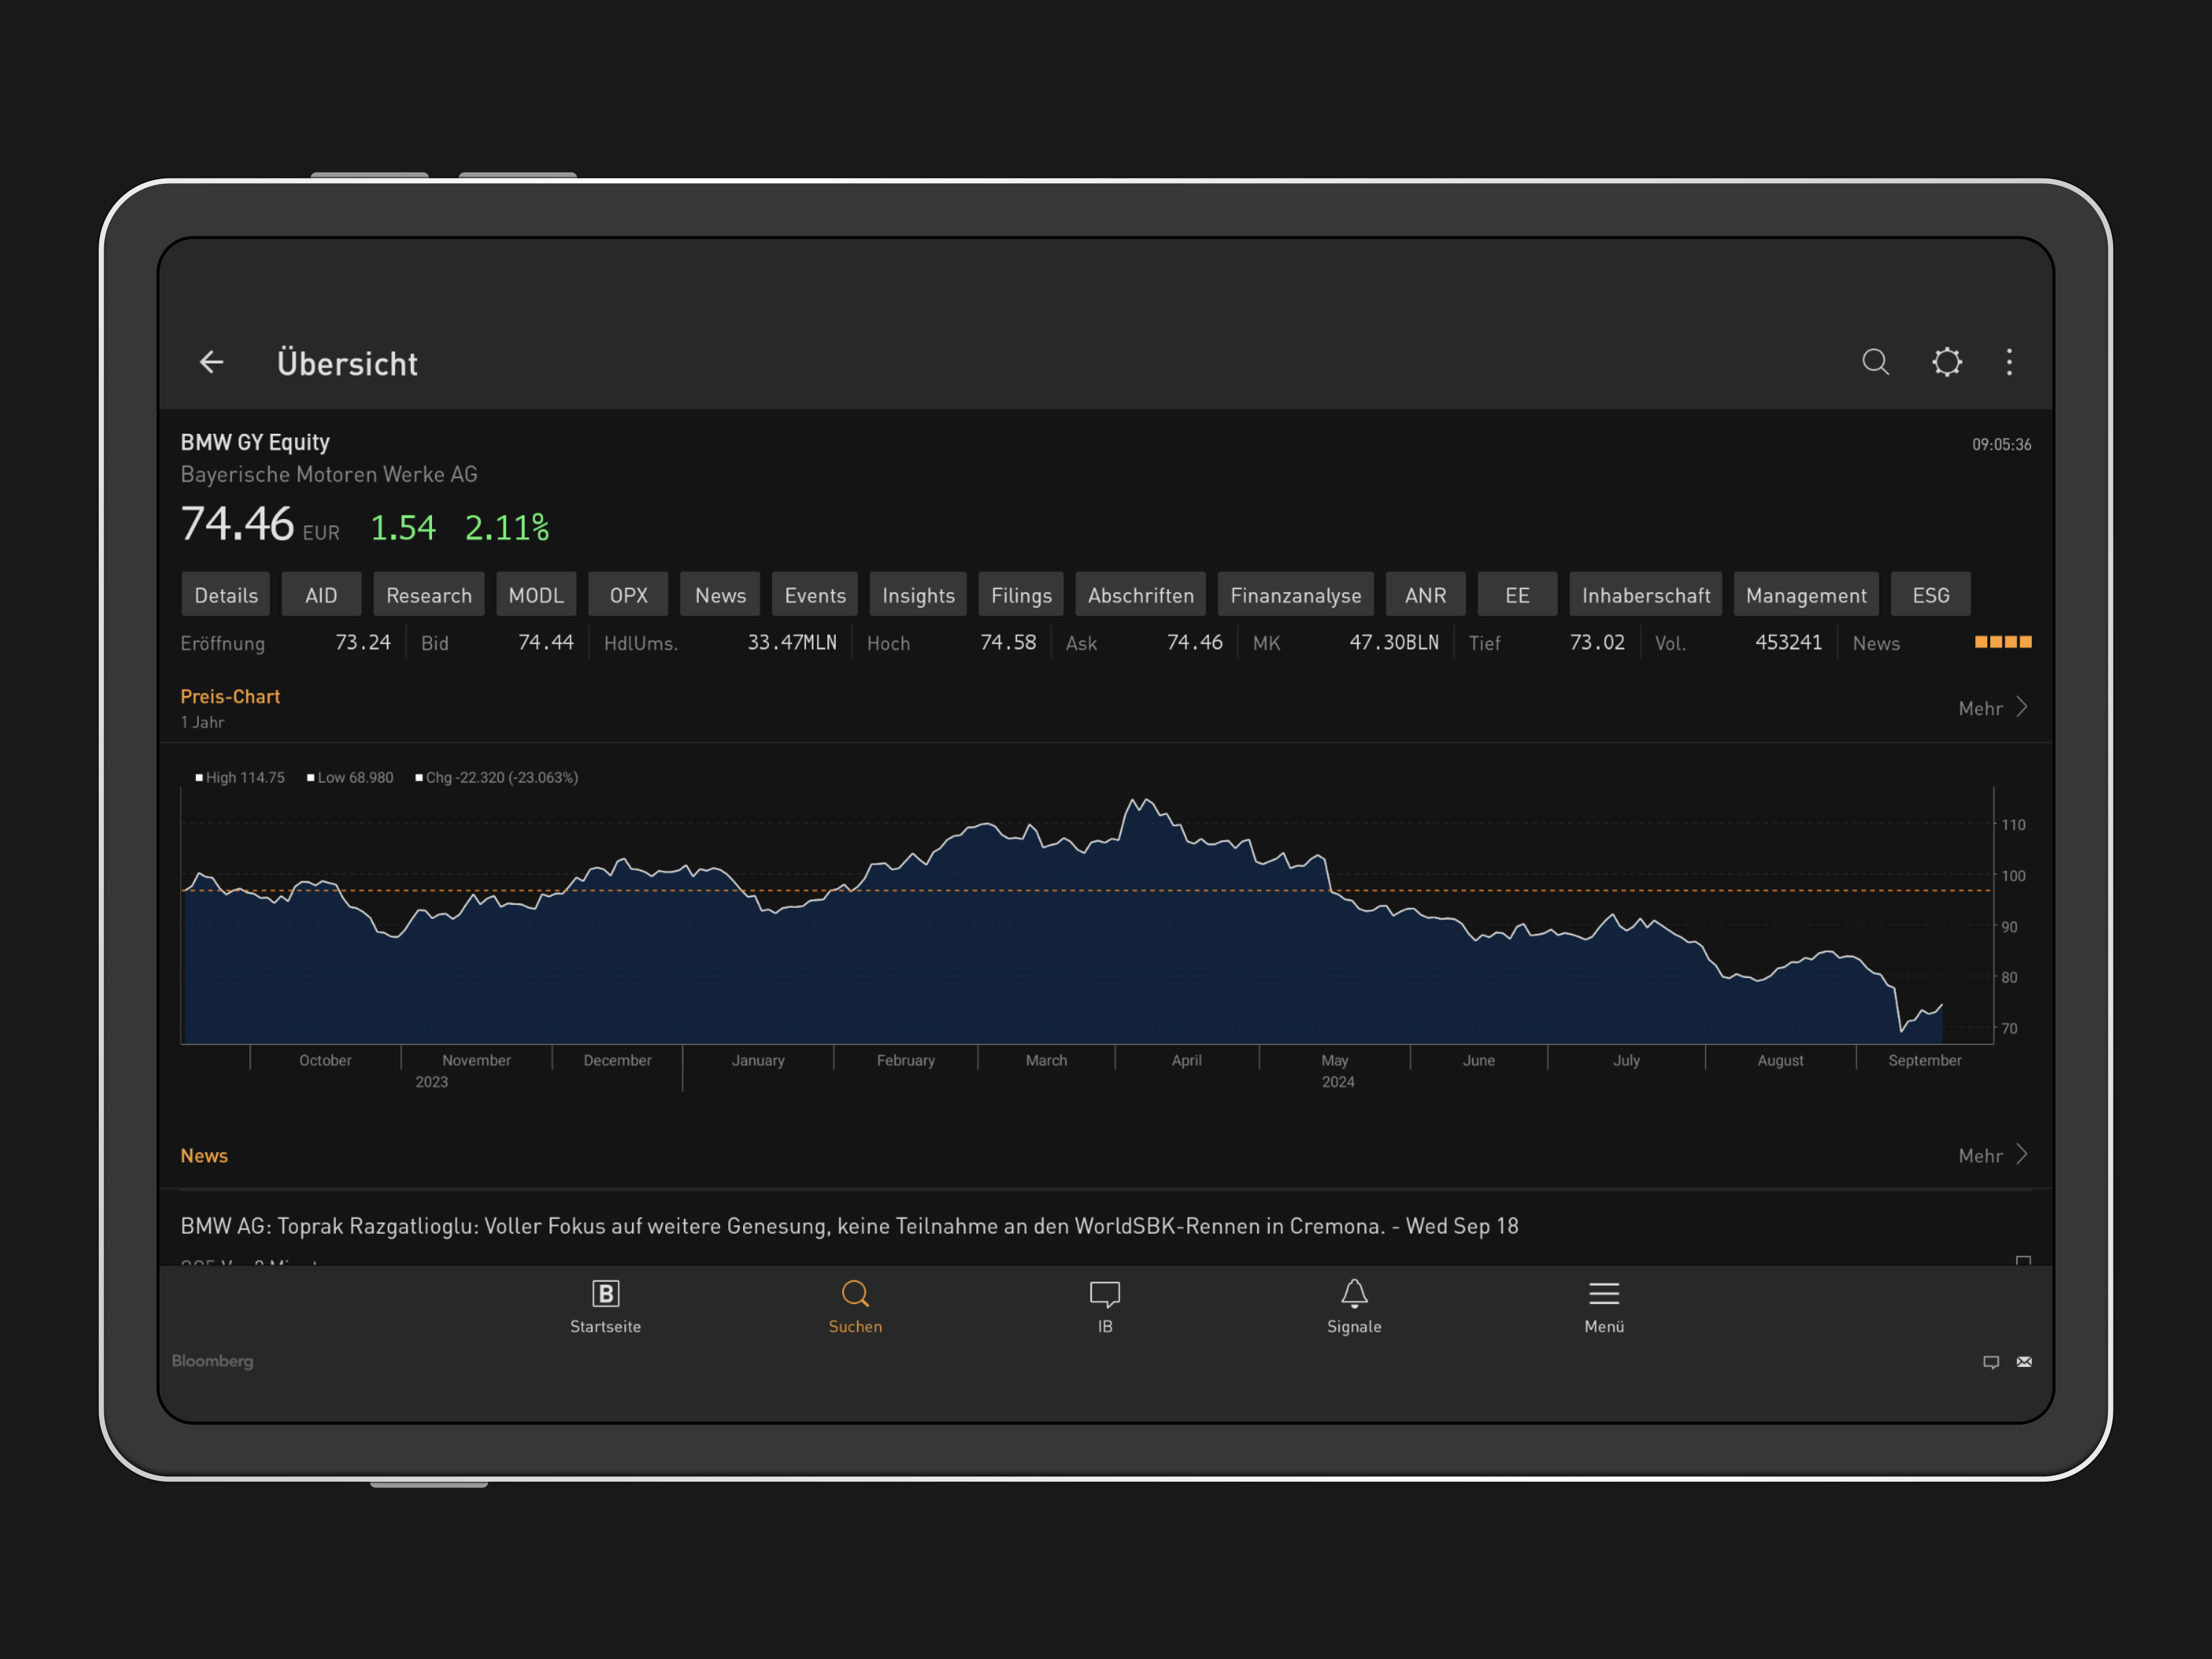The height and width of the screenshot is (1659, 2212).
Task: Open the News tab button
Action: pos(720,595)
